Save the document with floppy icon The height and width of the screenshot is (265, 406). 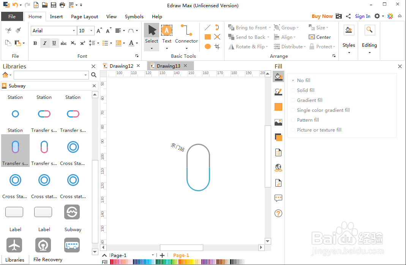(x=53, y=5)
